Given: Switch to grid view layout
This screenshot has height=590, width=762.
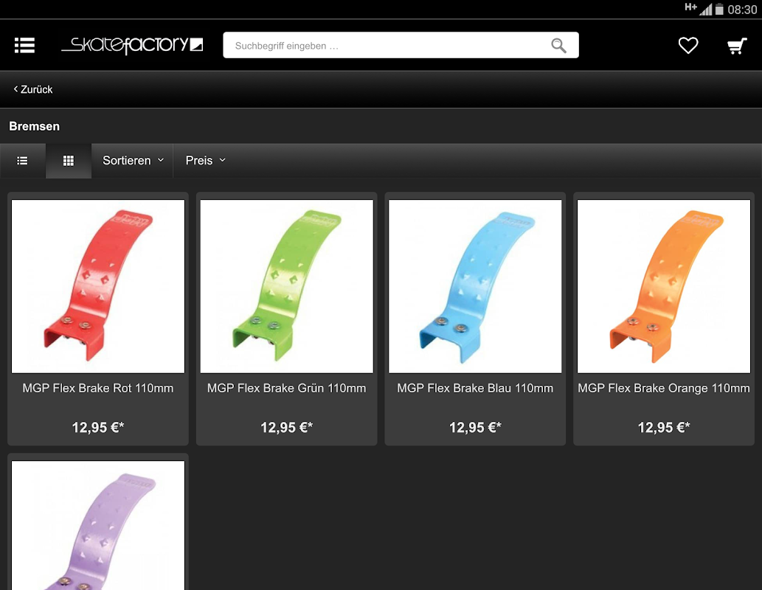Looking at the screenshot, I should tap(69, 161).
